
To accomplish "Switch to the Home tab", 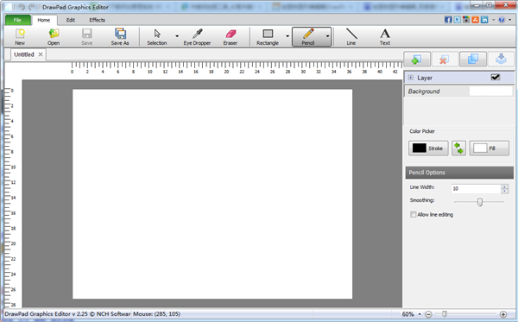I will (x=44, y=20).
